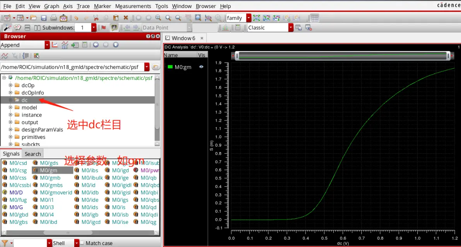This screenshot has width=461, height=247.
Task: Open the Measurements menu
Action: pos(133,6)
